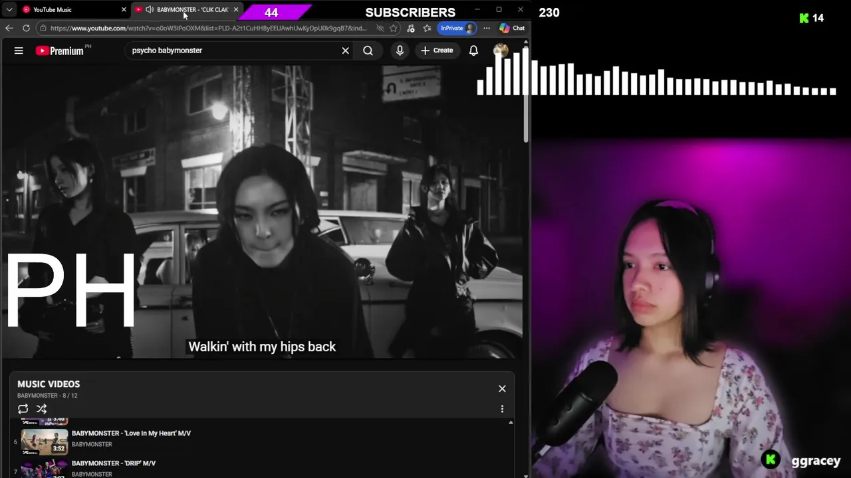Open the tab search dropdown arrow
This screenshot has width=851, height=478.
pyautogui.click(x=9, y=9)
